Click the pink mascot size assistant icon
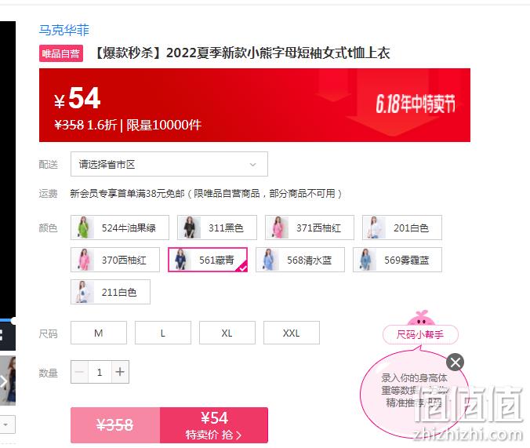The image size is (530, 448). coord(421,318)
